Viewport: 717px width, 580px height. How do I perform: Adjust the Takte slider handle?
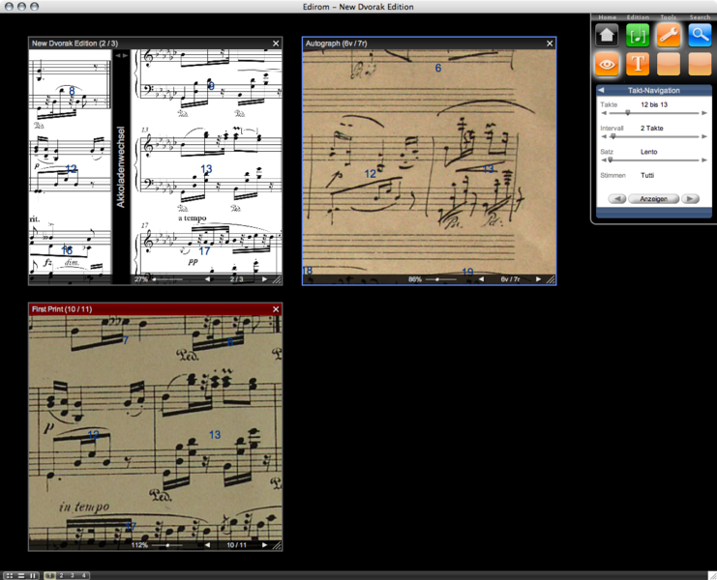click(x=627, y=113)
